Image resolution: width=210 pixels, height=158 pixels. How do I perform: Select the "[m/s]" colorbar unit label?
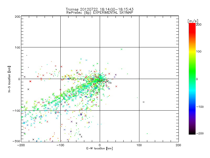(193, 21)
